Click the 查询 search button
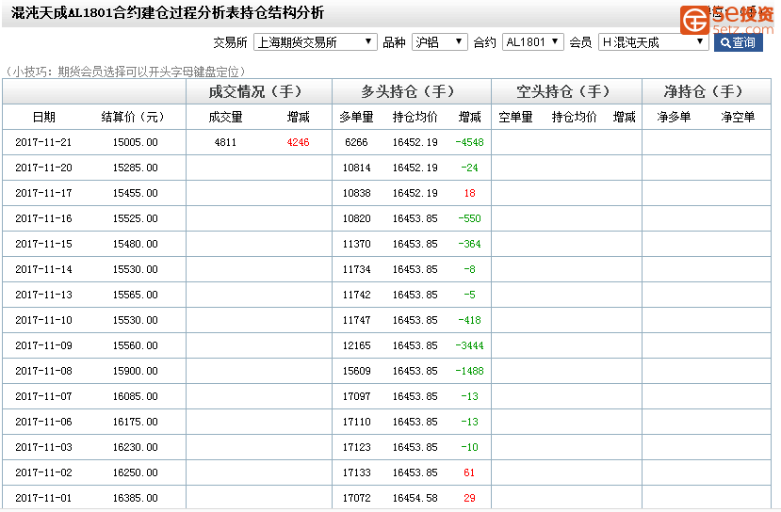This screenshot has height=512, width=781. 738,42
